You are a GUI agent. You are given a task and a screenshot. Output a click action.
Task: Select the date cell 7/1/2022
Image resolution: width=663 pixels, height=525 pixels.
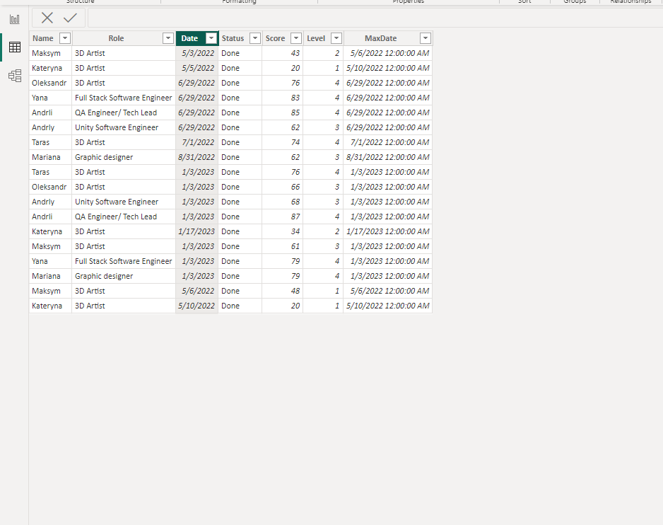point(197,142)
